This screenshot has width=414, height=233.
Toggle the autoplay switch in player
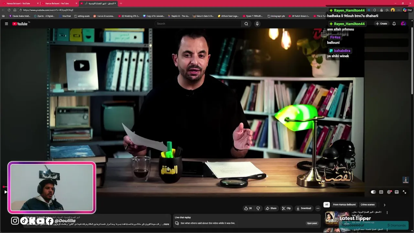(373, 192)
